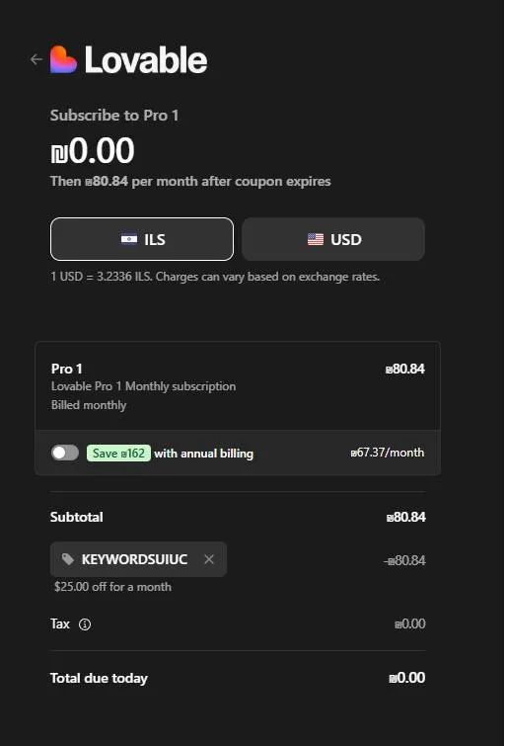Click the with annual billing label
Screen dimensions: 505x746
tap(204, 454)
